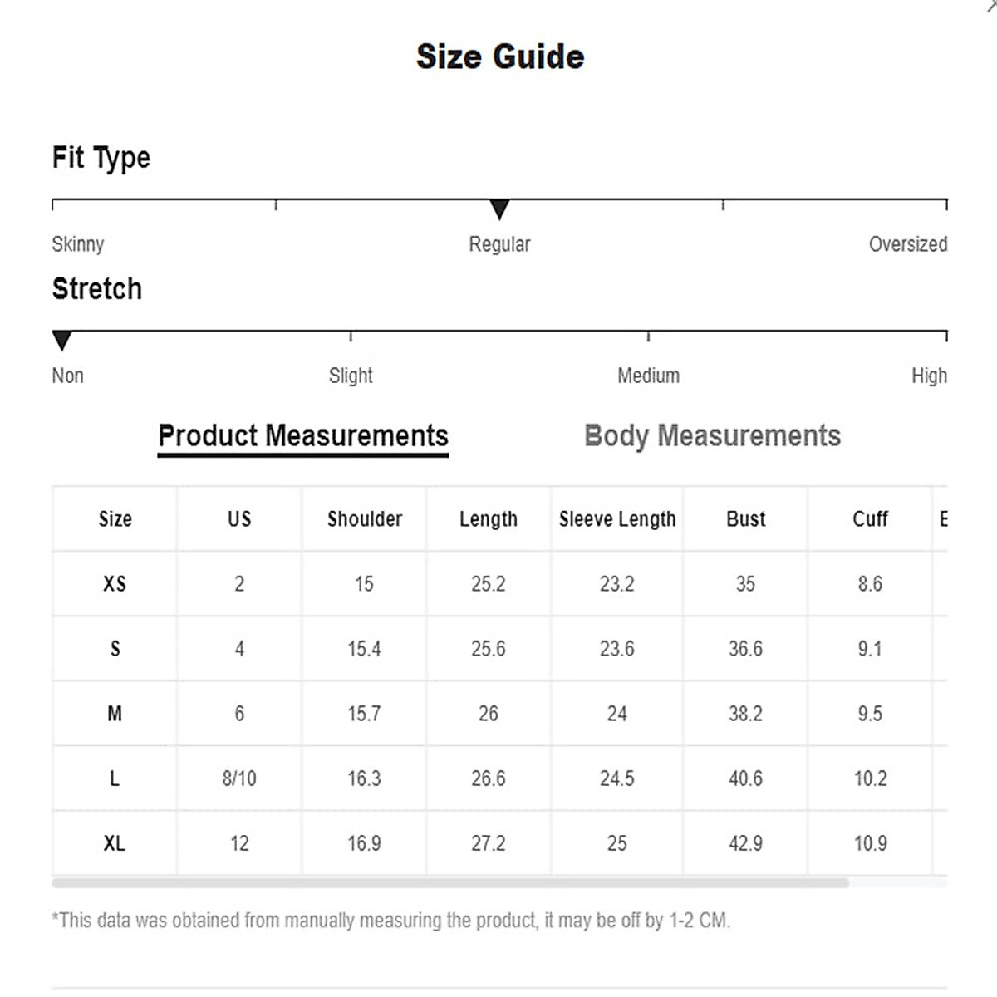Select the M size row label
997x997 pixels.
pyautogui.click(x=115, y=714)
